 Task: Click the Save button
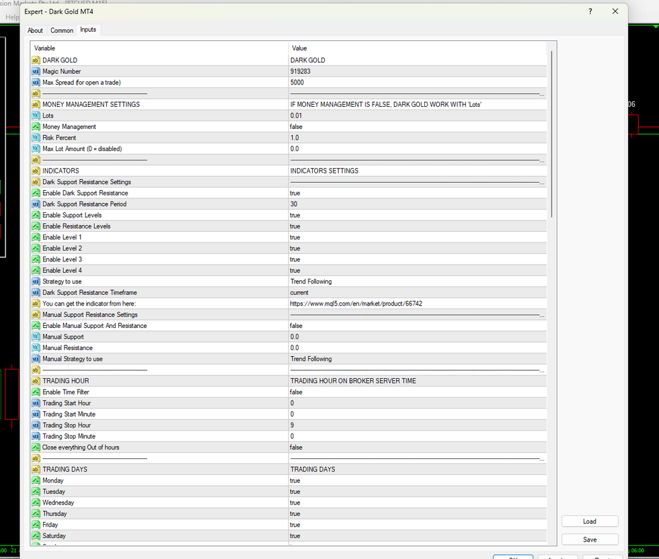(590, 540)
